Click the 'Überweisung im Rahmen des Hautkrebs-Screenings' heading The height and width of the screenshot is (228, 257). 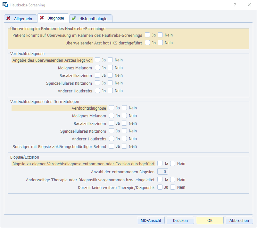tap(58, 29)
